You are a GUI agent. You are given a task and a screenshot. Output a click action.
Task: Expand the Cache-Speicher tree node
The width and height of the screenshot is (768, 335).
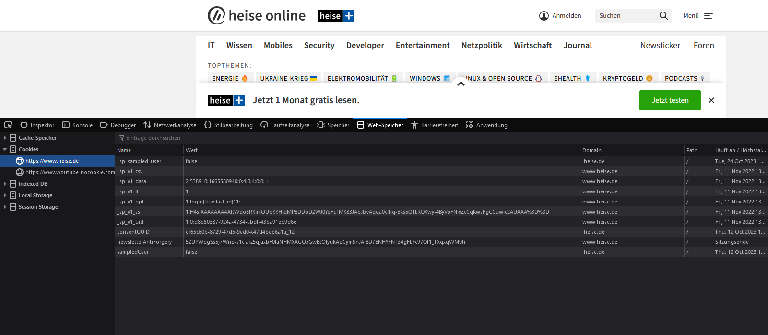[x=5, y=138]
